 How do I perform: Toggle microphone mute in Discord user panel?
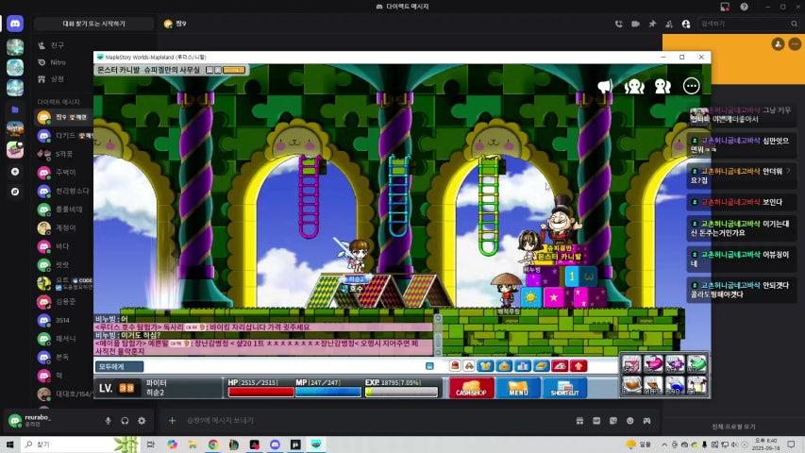tap(108, 421)
